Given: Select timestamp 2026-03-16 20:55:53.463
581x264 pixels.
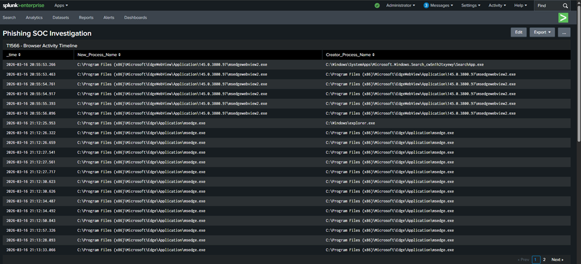Looking at the screenshot, I should [x=31, y=74].
